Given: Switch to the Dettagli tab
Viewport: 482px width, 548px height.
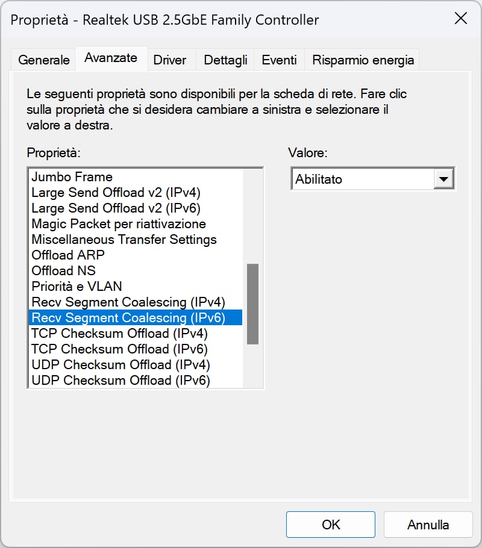Looking at the screenshot, I should [x=225, y=60].
